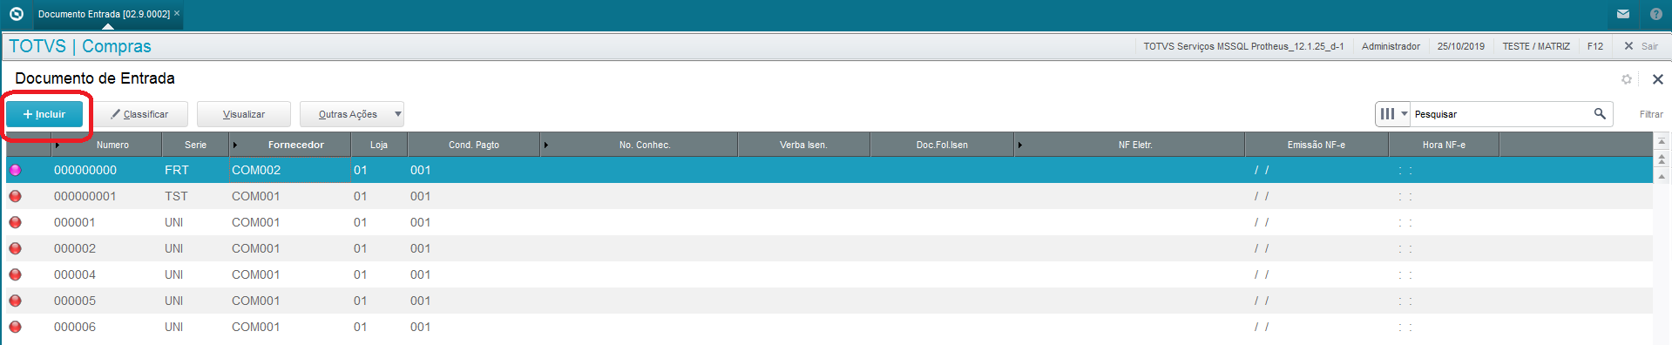Click the Hora NF-e column header
Viewport: 1672px width, 345px height.
coord(1444,145)
